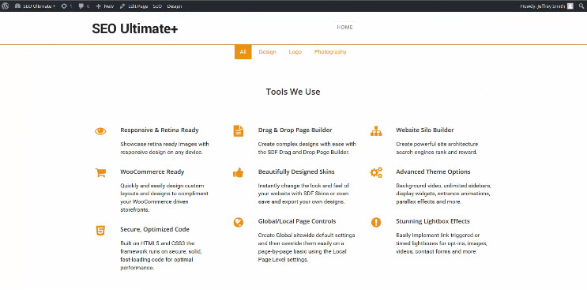The height and width of the screenshot is (290, 587).
Task: Open the updates icon in admin bar
Action: coord(66,6)
